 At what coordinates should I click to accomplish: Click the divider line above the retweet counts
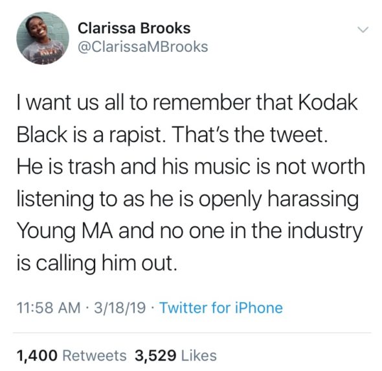click(x=192, y=333)
